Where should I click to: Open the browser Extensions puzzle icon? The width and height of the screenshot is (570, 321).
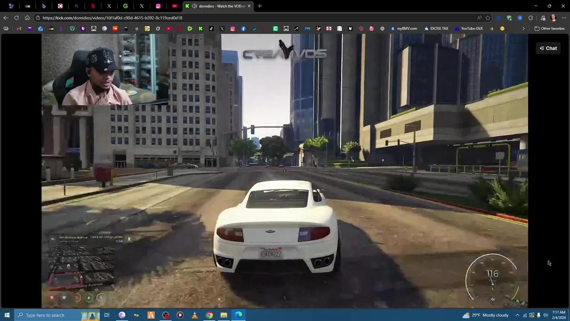coord(530,18)
